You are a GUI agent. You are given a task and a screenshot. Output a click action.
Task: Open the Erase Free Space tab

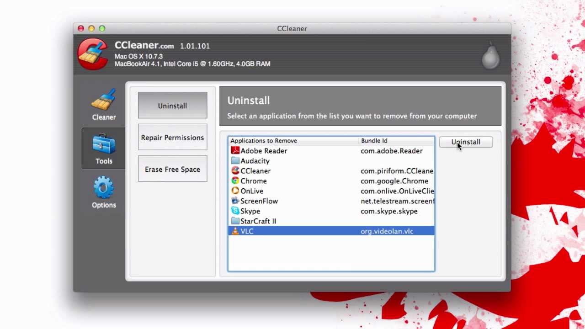pos(172,169)
